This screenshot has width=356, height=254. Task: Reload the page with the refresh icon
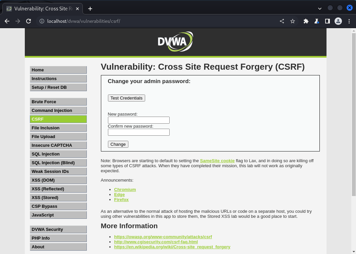point(28,21)
